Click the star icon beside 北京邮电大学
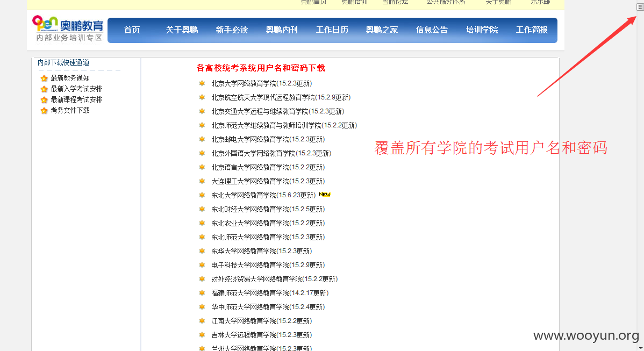The width and height of the screenshot is (644, 351). [202, 139]
